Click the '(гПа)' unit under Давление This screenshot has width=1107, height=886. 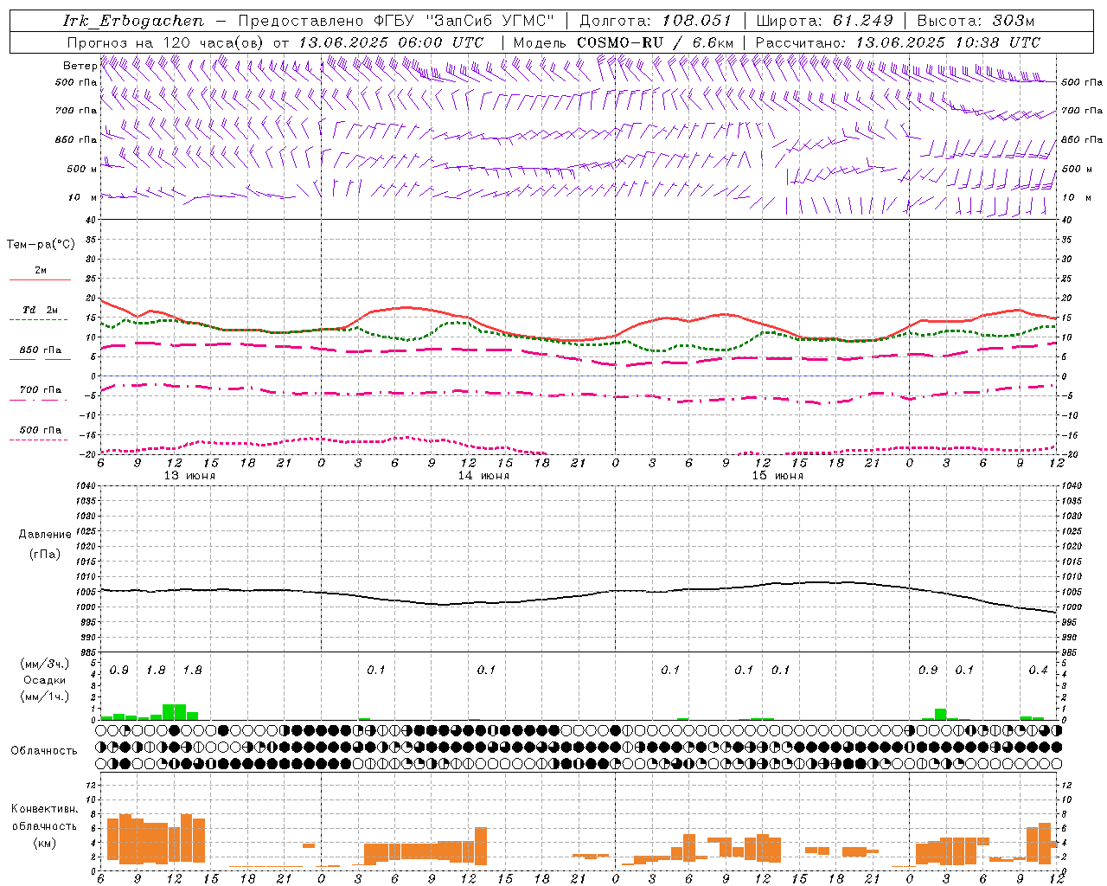pos(45,554)
